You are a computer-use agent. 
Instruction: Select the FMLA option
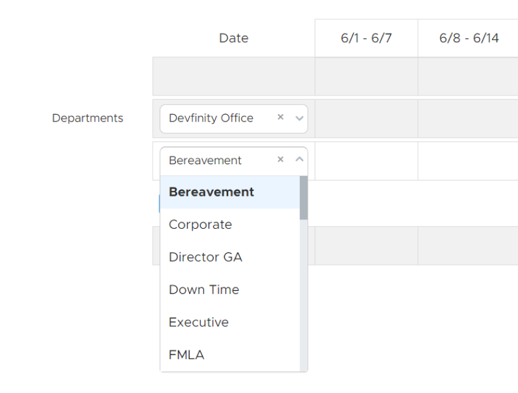point(187,355)
